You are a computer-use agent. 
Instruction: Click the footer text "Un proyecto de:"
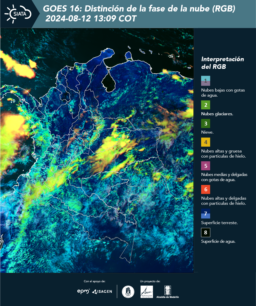click(150, 281)
